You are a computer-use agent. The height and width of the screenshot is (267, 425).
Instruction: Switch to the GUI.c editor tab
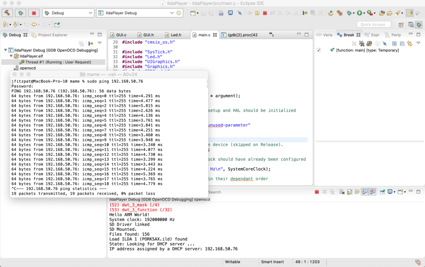pyautogui.click(x=120, y=35)
